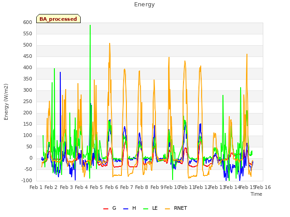Click the 200 y-axis value
290x217 pixels.
28,113
